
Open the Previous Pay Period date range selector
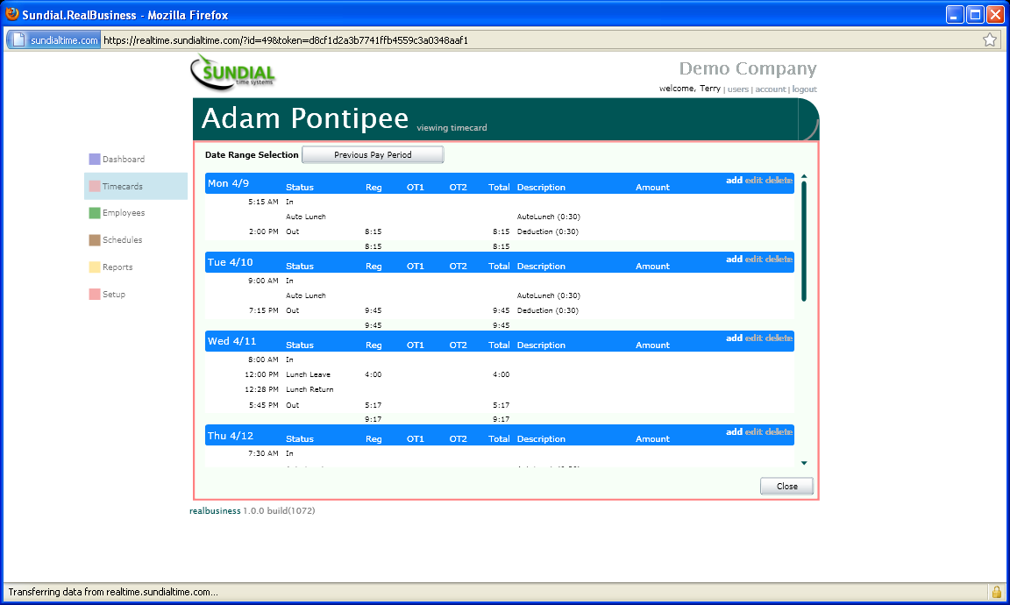[373, 155]
